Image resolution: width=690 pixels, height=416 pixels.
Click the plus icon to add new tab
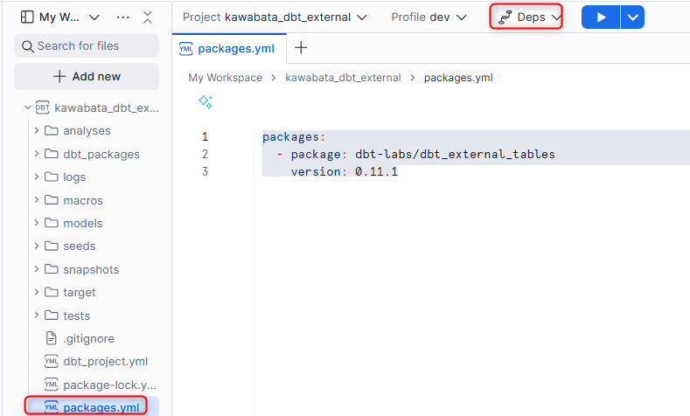pyautogui.click(x=300, y=48)
